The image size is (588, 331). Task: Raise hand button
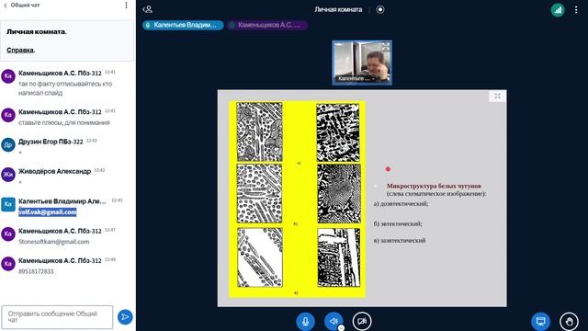click(569, 321)
